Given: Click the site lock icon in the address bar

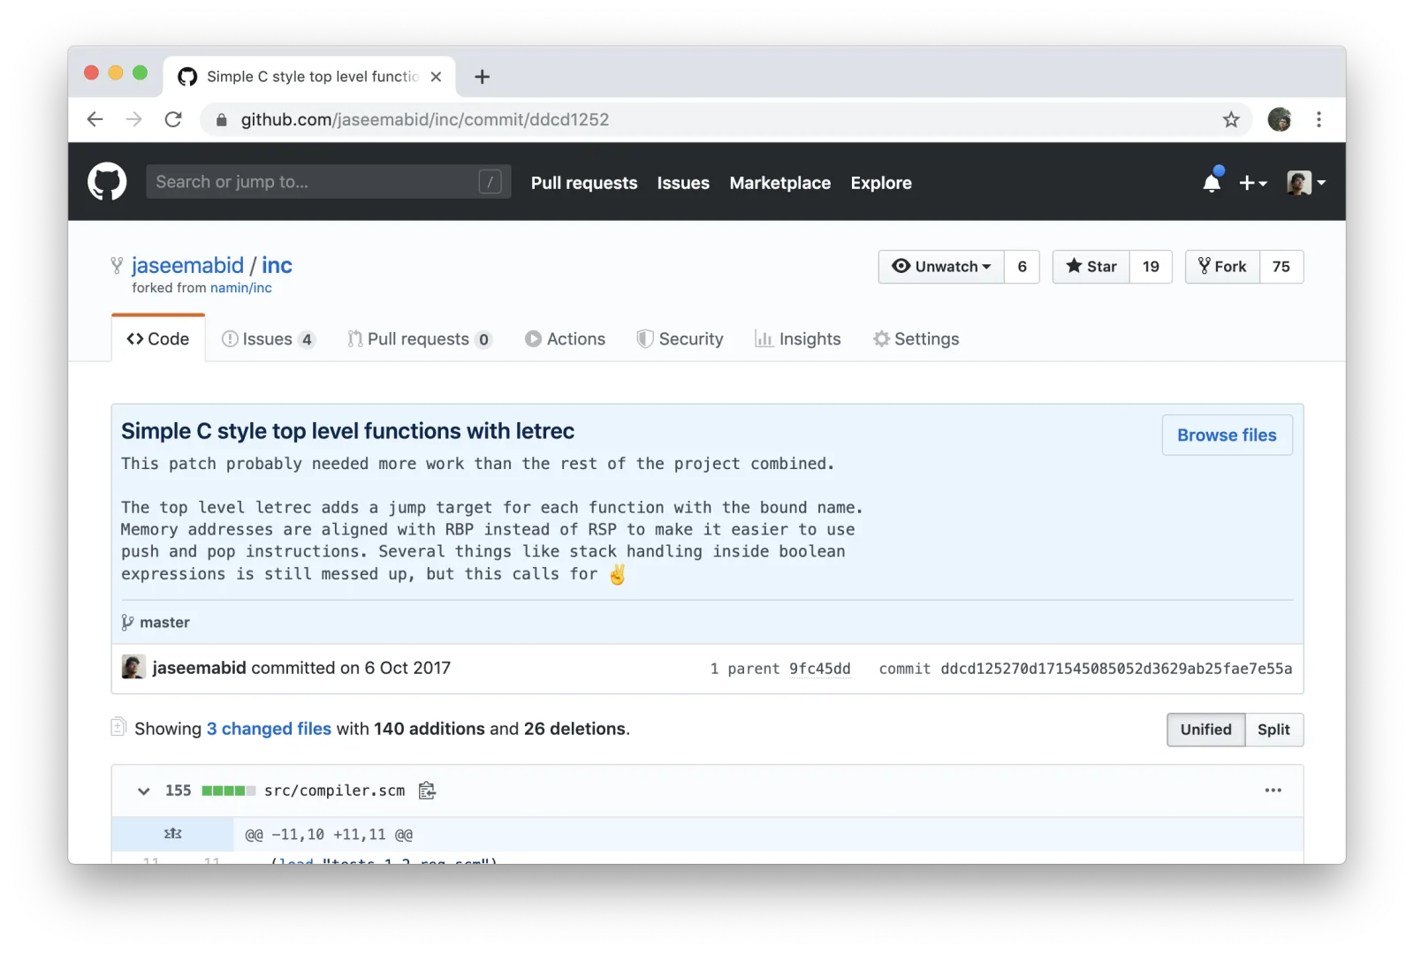Looking at the screenshot, I should (x=221, y=119).
